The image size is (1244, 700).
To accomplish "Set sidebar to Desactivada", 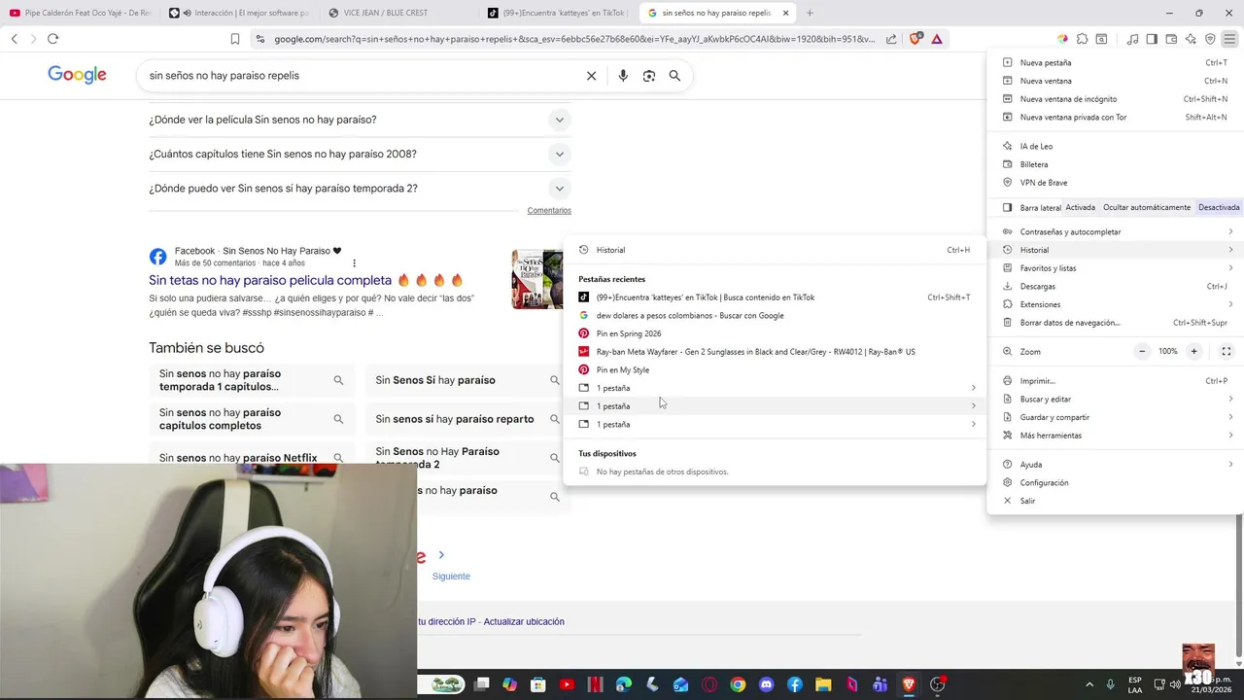I will click(x=1219, y=207).
